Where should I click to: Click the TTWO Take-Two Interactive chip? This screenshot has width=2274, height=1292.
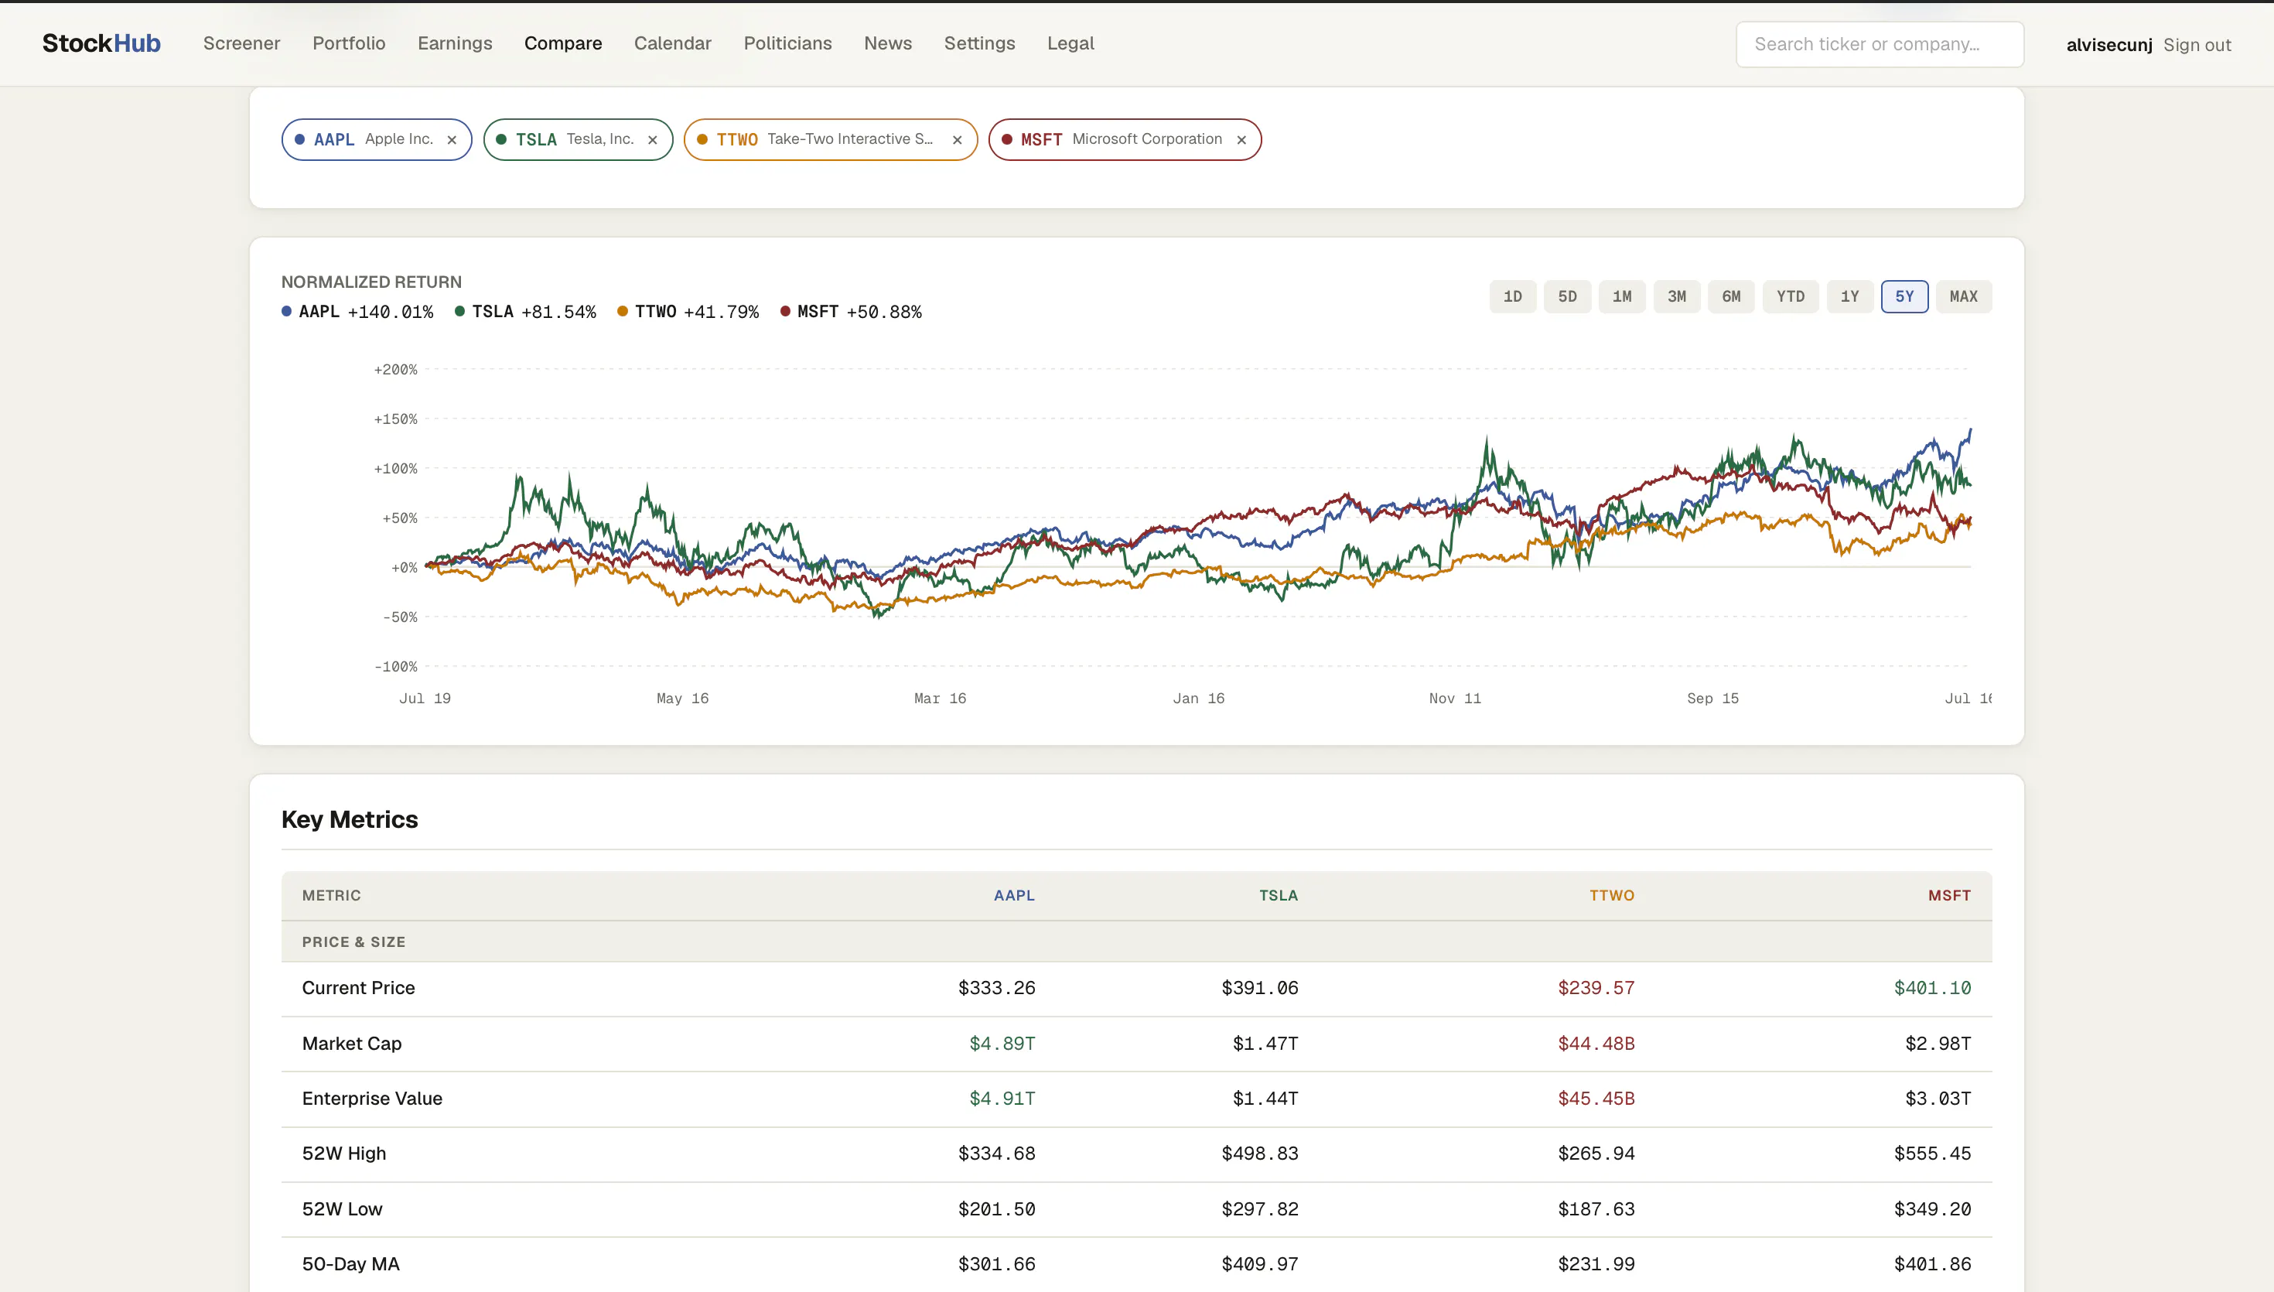[830, 140]
